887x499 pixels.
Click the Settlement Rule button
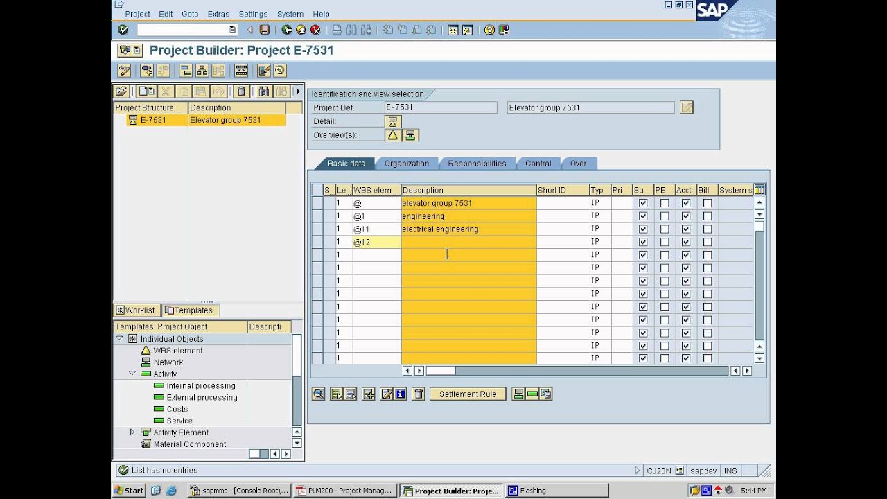pyautogui.click(x=468, y=394)
